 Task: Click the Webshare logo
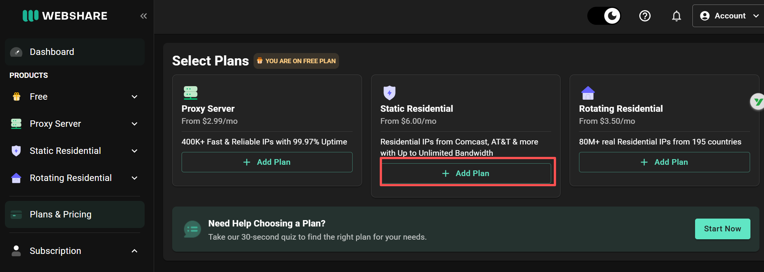(x=65, y=16)
